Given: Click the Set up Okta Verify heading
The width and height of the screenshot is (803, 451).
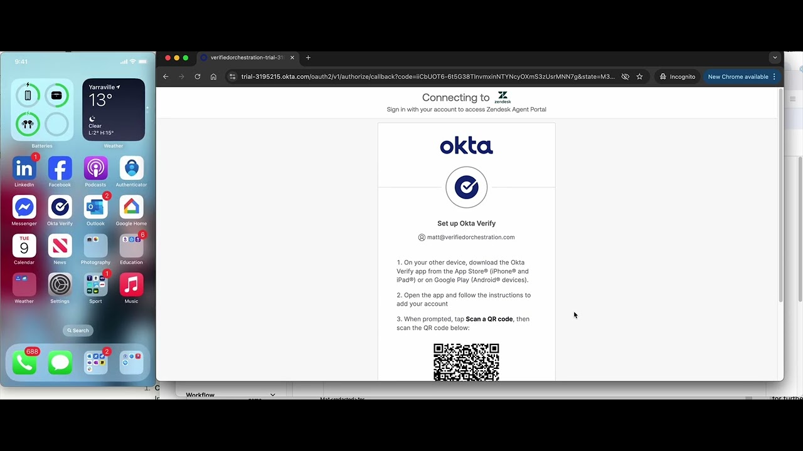Looking at the screenshot, I should click(x=466, y=223).
